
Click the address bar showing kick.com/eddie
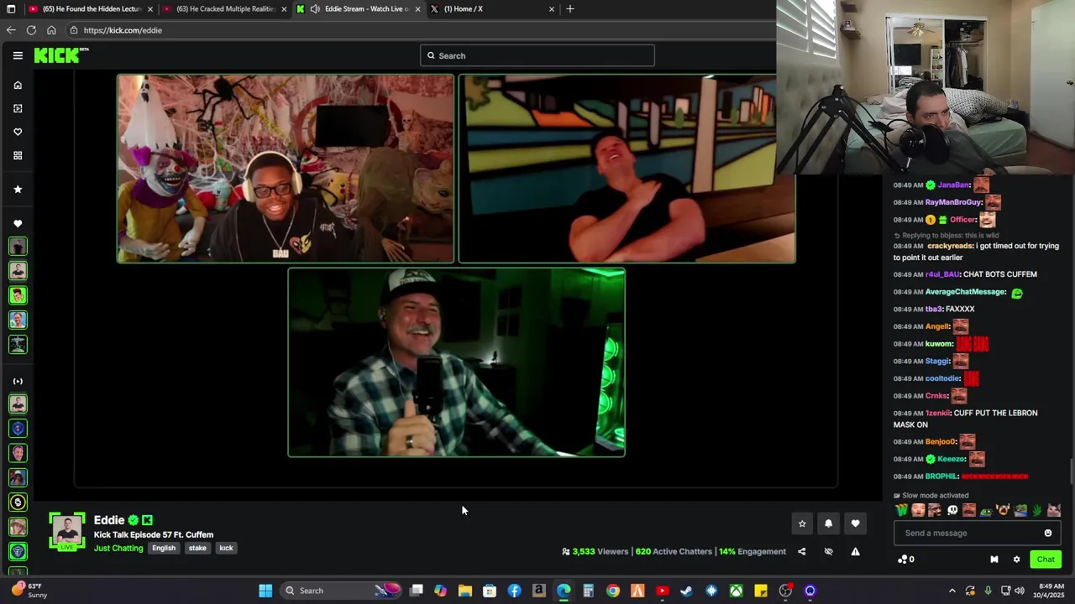(420, 30)
